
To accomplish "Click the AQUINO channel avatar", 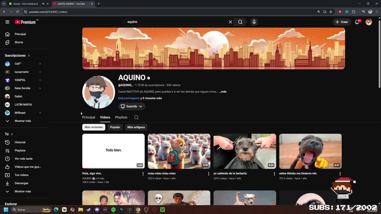I will click(x=99, y=92).
